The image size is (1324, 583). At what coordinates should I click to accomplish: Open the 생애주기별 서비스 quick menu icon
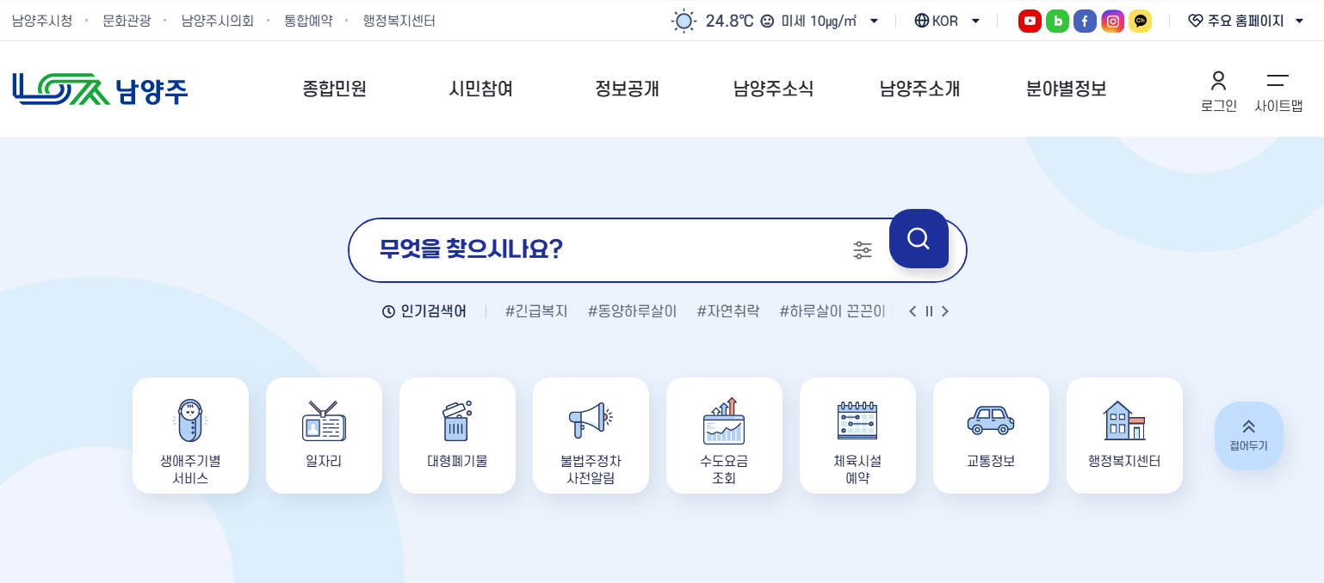click(190, 434)
